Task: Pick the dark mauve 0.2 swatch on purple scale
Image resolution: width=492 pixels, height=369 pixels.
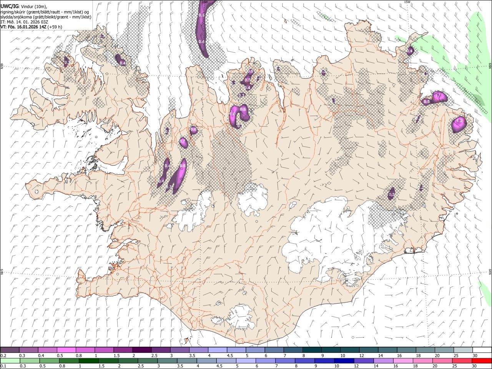Action: coord(10,350)
